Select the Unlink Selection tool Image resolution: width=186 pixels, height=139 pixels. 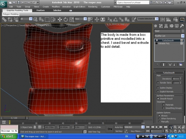coord(10,19)
